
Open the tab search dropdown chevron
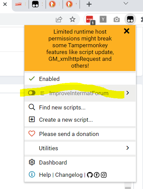(x=126, y=3)
